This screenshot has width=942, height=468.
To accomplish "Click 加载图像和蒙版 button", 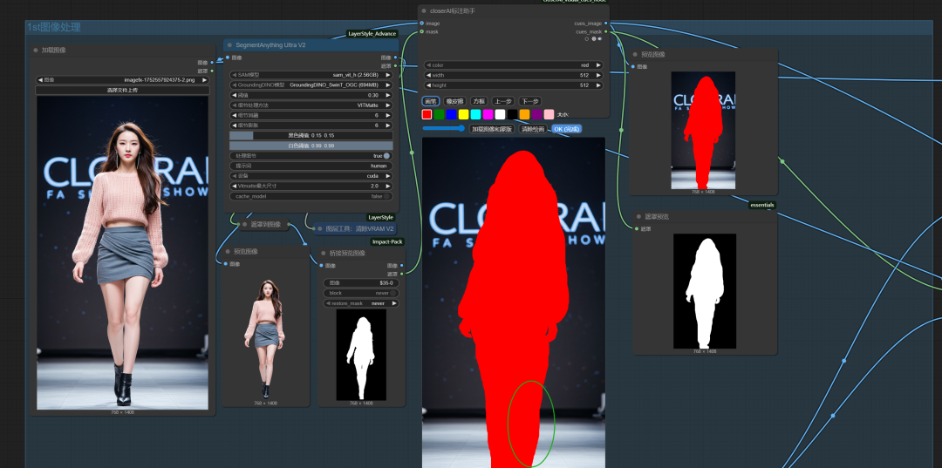I will coord(491,129).
